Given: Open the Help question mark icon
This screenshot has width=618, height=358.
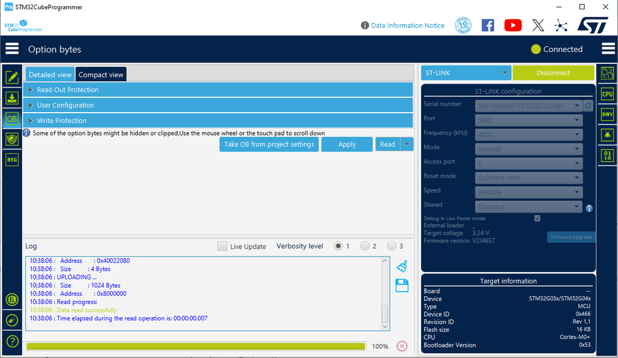Looking at the screenshot, I should click(12, 341).
